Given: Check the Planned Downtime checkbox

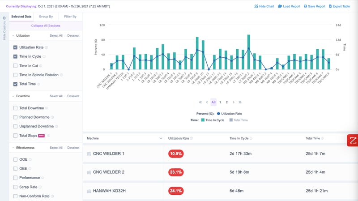Looking at the screenshot, I should pyautogui.click(x=15, y=117).
